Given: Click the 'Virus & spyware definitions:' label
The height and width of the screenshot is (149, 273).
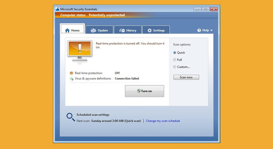Looking at the screenshot, I should [x=93, y=79].
